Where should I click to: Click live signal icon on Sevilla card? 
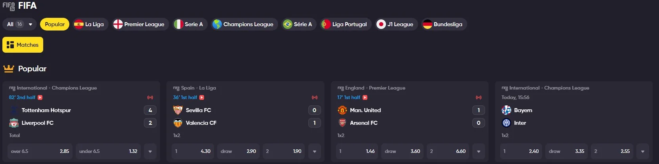[x=315, y=97]
